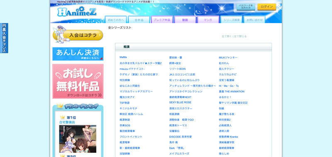Select the プレミア作品 tab
The height and width of the screenshot is (157, 332).
(162, 20)
